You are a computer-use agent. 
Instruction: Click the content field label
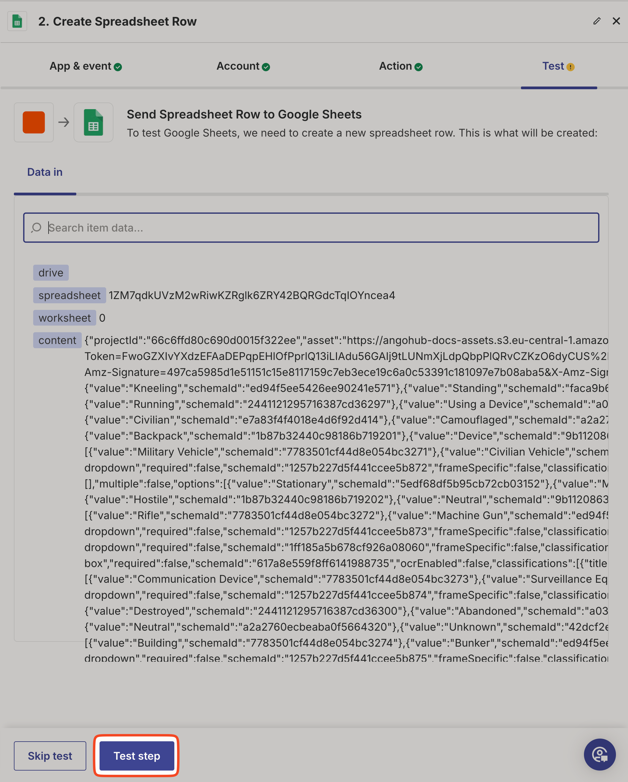[x=57, y=340]
